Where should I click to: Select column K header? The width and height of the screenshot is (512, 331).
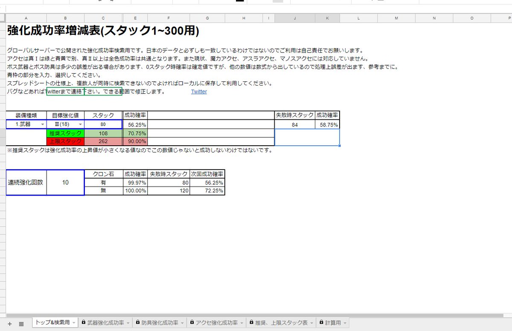(327, 18)
